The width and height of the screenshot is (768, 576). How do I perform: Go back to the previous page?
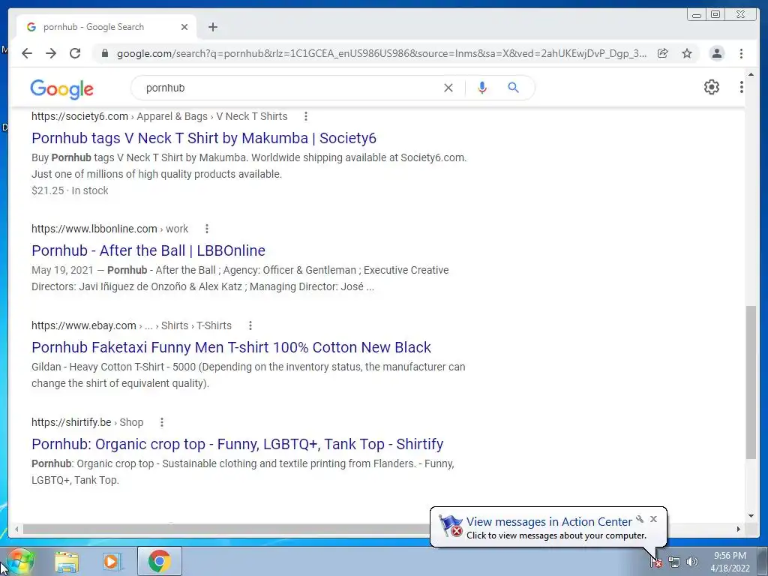pyautogui.click(x=27, y=53)
